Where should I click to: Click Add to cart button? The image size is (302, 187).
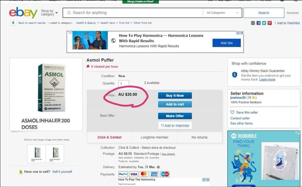(x=175, y=104)
